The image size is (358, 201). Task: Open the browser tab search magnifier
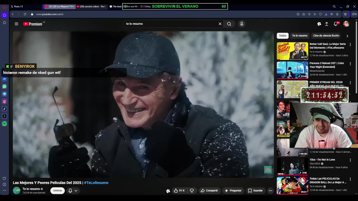[334, 6]
